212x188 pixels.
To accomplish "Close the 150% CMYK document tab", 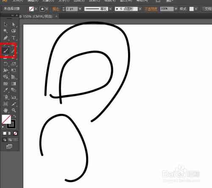I will click(56, 16).
